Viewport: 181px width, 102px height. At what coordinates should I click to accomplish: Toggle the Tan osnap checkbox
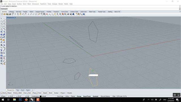(x=37, y=93)
